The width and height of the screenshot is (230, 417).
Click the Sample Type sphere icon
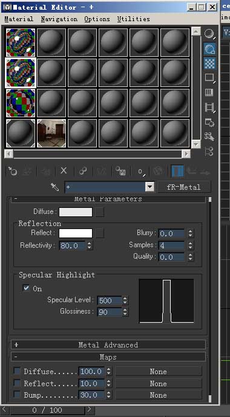(209, 34)
